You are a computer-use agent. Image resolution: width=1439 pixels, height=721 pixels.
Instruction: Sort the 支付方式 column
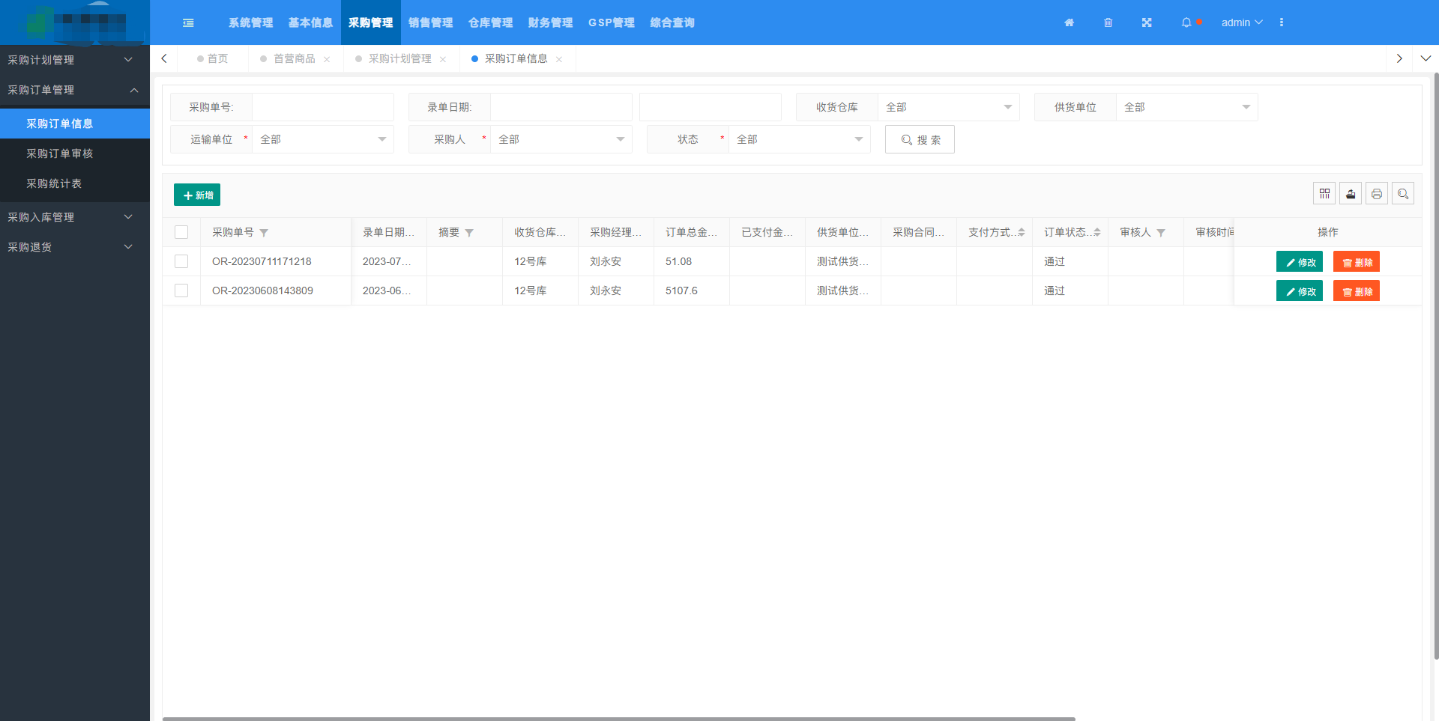pos(1021,232)
